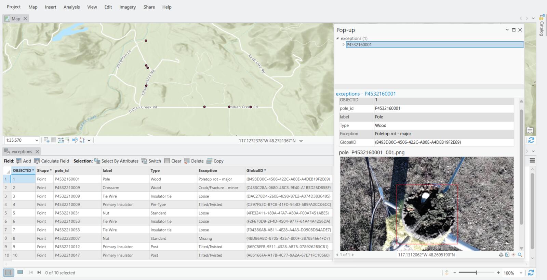Zoom in table with plus button
Image resolution: width=547 pixels, height=280 pixels.
[x=498, y=273]
